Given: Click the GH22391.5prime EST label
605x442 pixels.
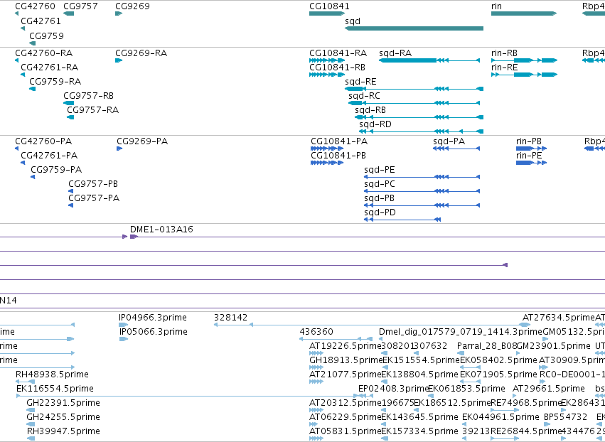Looking at the screenshot, I should pos(63,403).
